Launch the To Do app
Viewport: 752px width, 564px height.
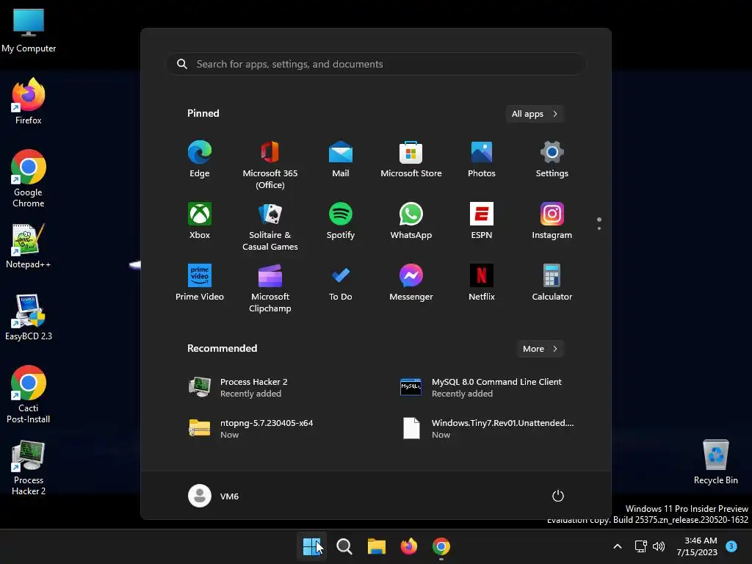pos(341,283)
